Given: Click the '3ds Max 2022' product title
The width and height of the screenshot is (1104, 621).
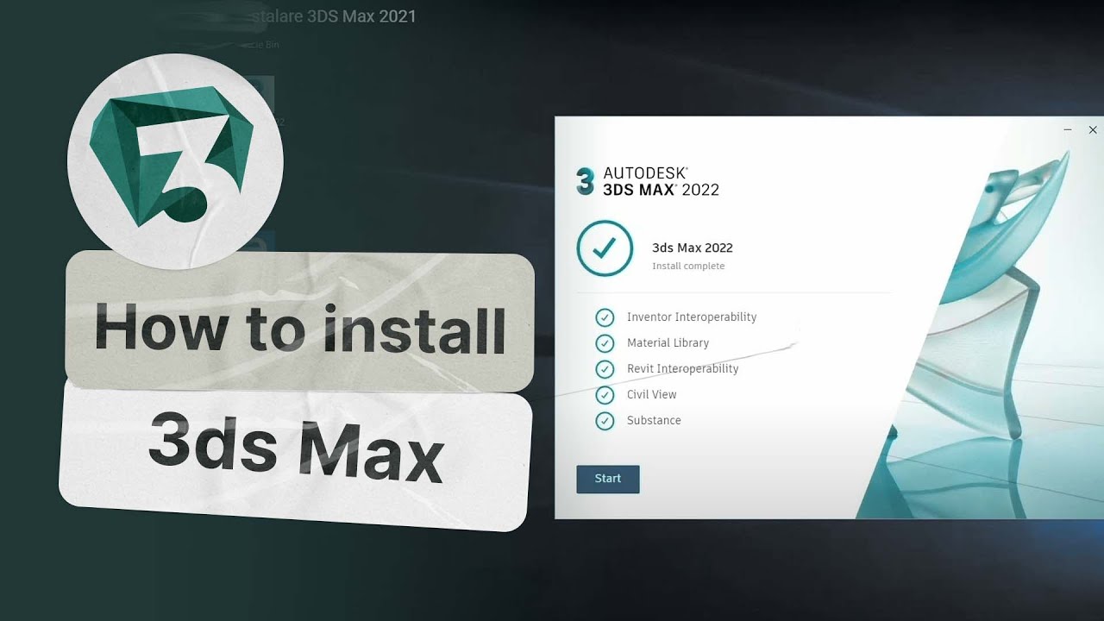Looking at the screenshot, I should tap(693, 248).
